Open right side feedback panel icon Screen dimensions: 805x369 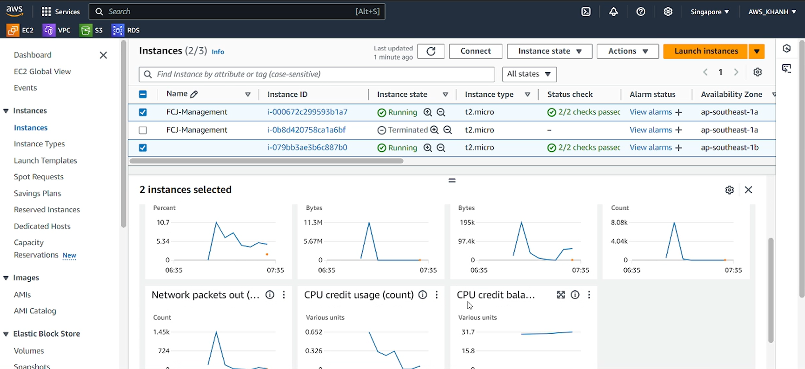coord(787,69)
